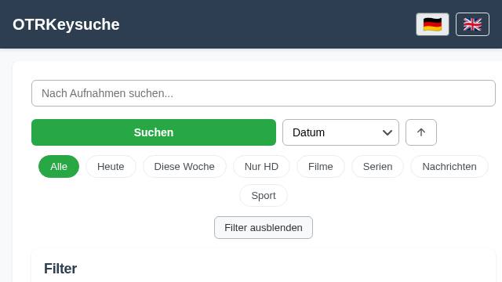The image size is (502, 282).
Task: Select the Filme filter chip
Action: pos(321,167)
